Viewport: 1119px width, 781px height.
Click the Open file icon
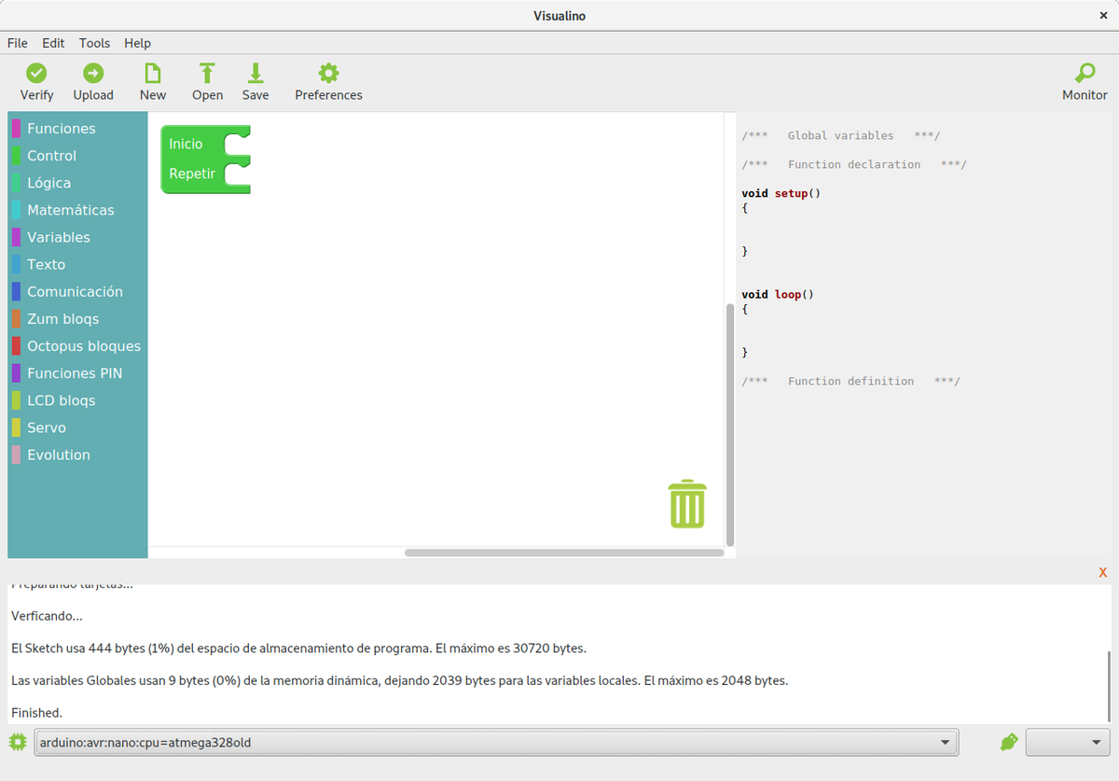tap(207, 73)
